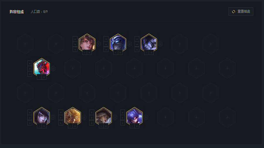Add champion to empty top-left hex slot
Viewport: 264px width, 148px height.
[25, 44]
